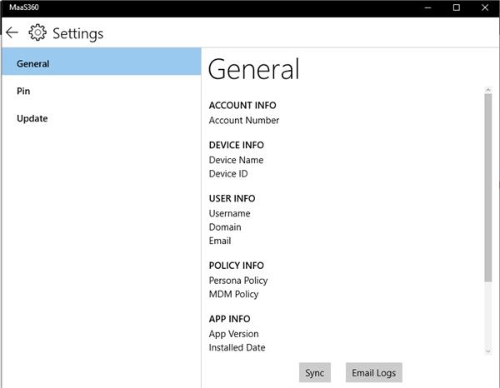500x388 pixels.
Task: Go back using the back arrow
Action: click(12, 32)
